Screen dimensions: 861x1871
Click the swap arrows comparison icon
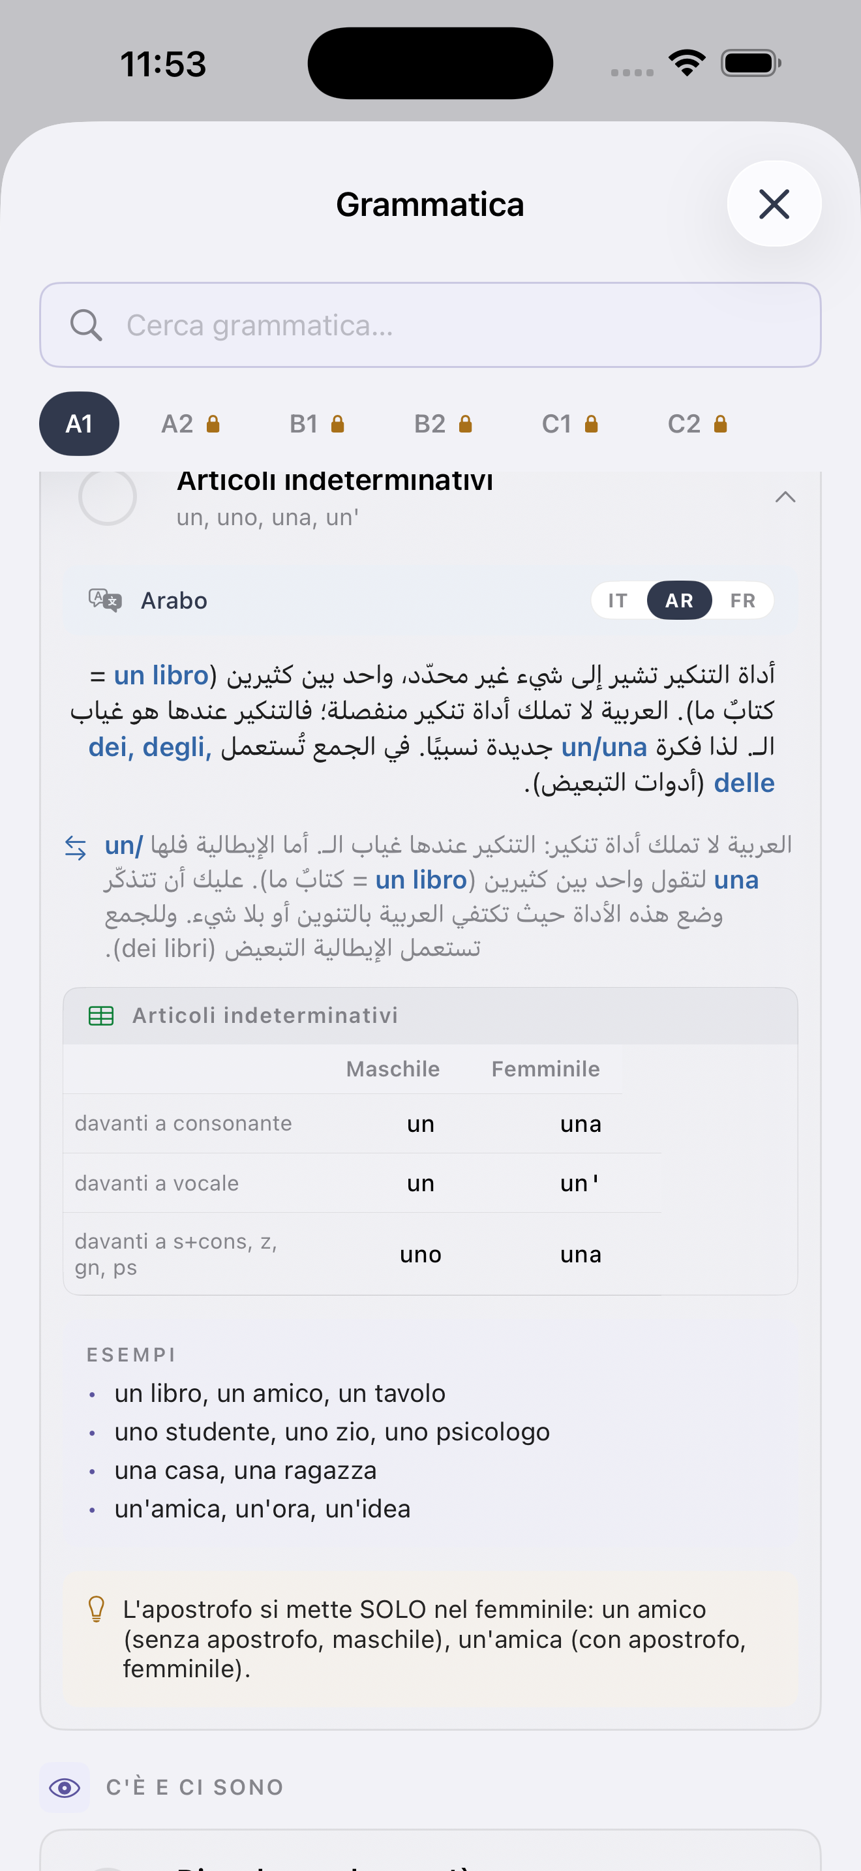[x=76, y=847]
